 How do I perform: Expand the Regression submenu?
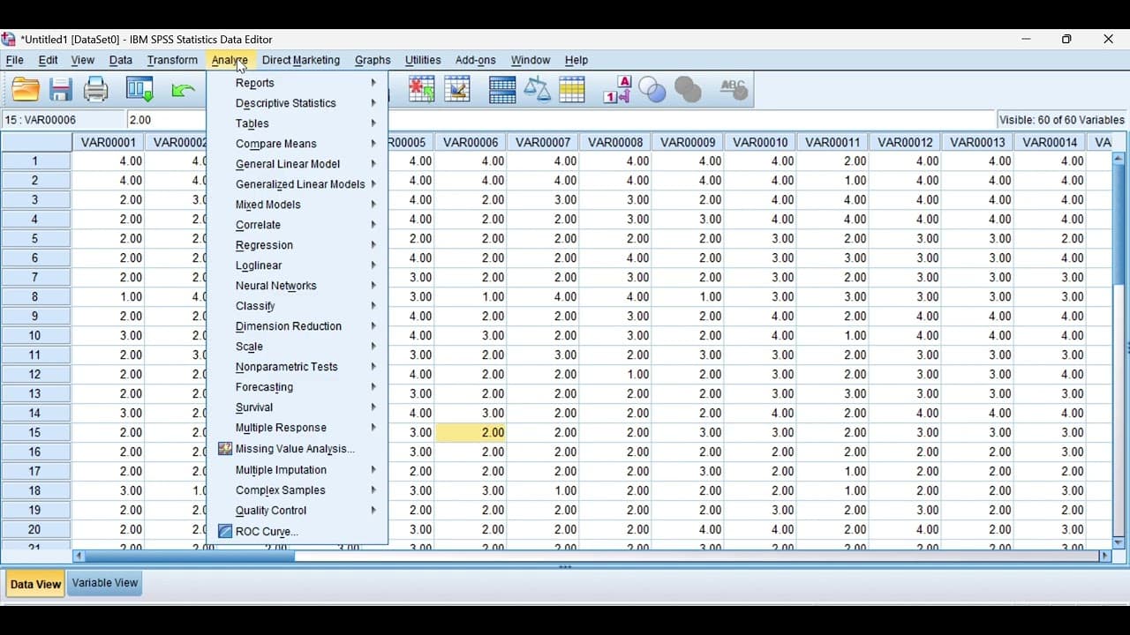point(296,245)
